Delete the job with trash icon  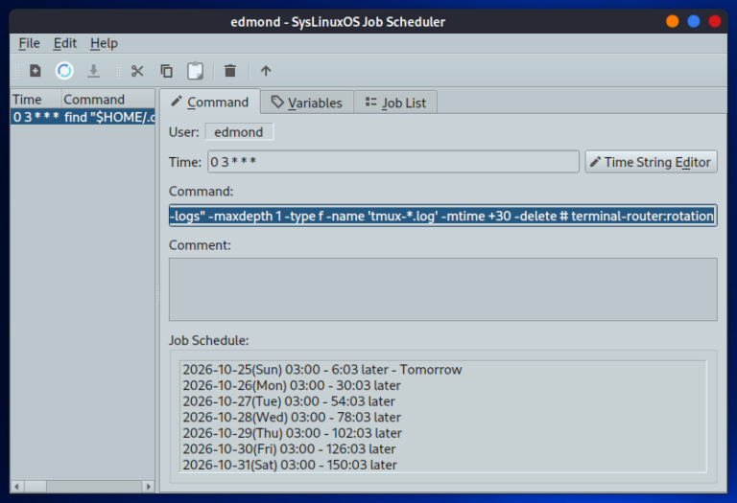pyautogui.click(x=230, y=71)
